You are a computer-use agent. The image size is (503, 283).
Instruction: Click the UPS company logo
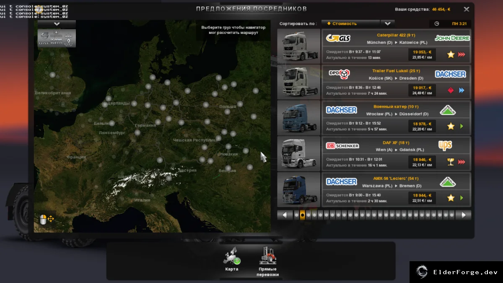[445, 145]
